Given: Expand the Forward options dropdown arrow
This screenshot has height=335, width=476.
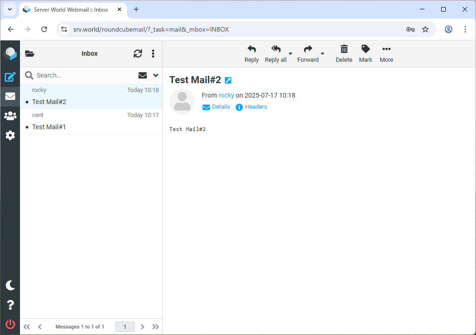Looking at the screenshot, I should (x=323, y=53).
